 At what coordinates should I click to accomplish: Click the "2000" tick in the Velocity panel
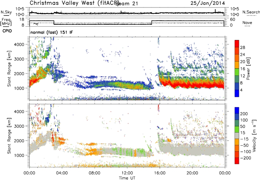pos(19,141)
